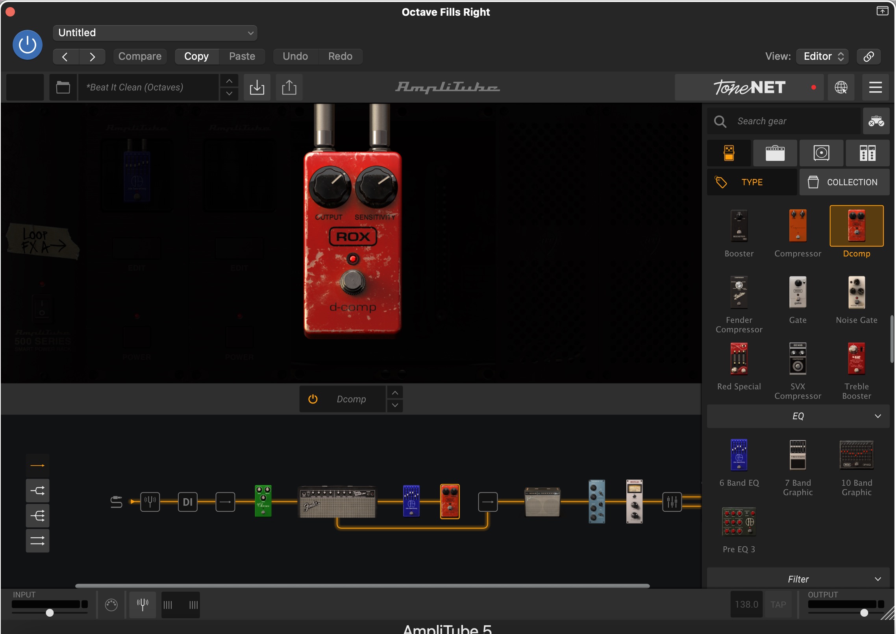Go to next preset arrow
Screen dimensions: 896x634
(x=92, y=57)
